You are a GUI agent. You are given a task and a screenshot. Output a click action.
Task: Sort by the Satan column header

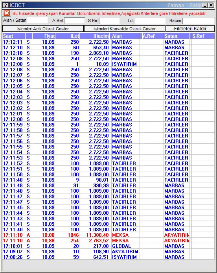(x=177, y=36)
